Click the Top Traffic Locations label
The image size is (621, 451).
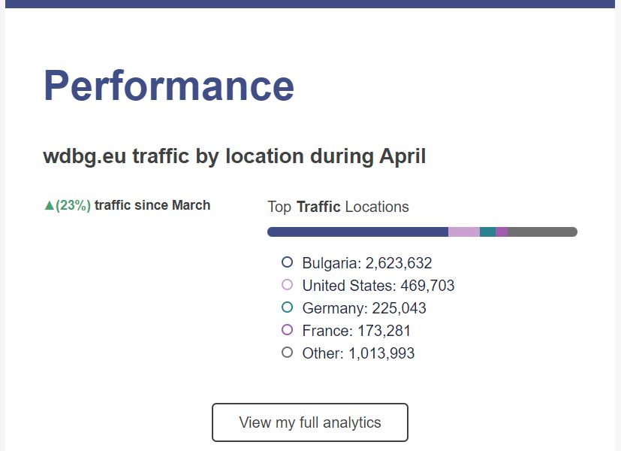338,207
